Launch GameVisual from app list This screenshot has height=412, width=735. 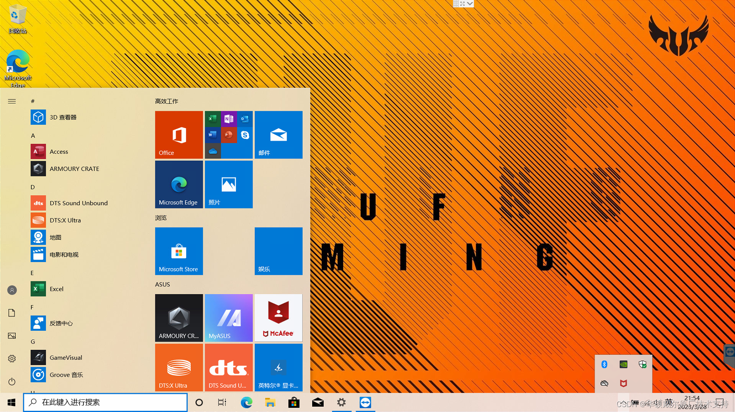coord(87,358)
